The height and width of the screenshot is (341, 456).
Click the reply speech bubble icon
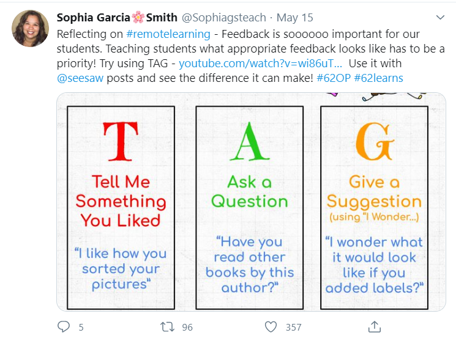64,327
